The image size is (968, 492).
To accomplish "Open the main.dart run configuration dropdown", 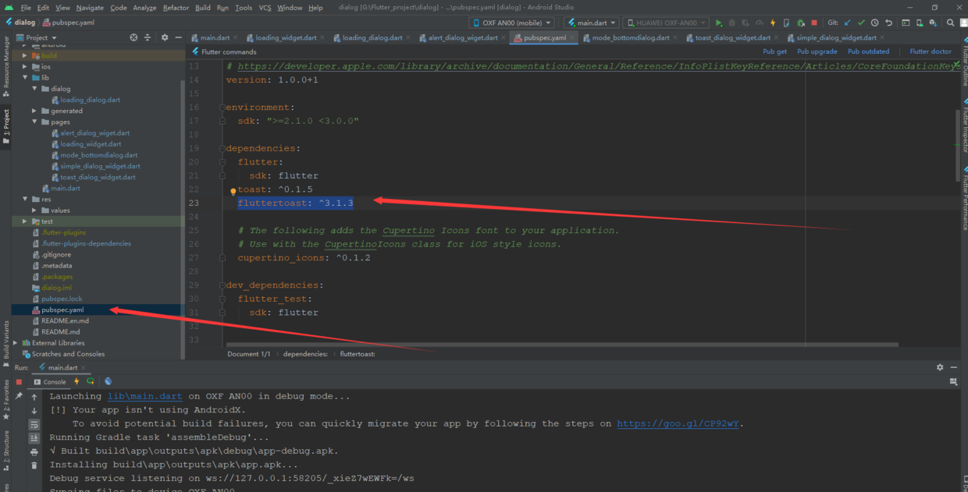I will 591,23.
